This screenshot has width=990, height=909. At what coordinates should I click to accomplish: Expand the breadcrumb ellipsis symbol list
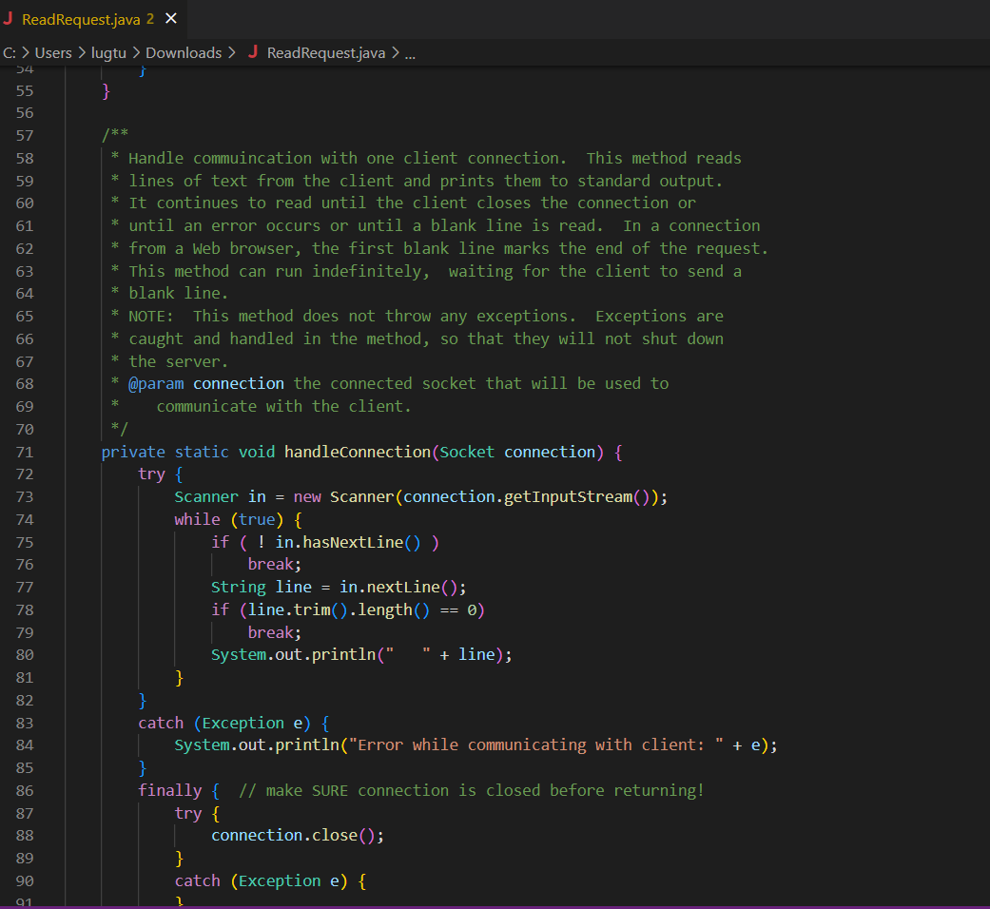pos(410,53)
